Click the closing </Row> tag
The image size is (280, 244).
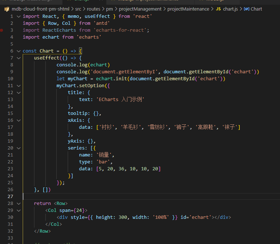pyautogui.click(x=42, y=231)
